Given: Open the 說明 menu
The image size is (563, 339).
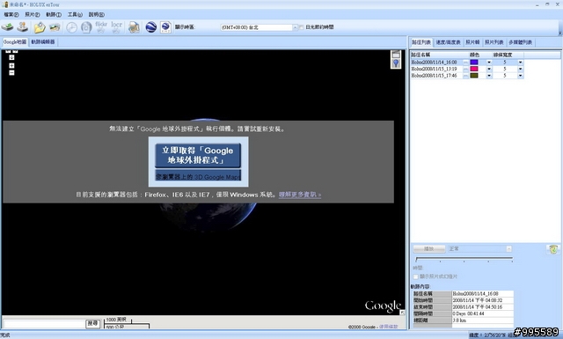Looking at the screenshot, I should pyautogui.click(x=96, y=15).
